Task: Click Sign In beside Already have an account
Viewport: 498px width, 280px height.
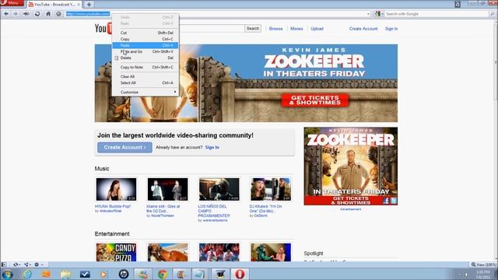Action: (212, 147)
